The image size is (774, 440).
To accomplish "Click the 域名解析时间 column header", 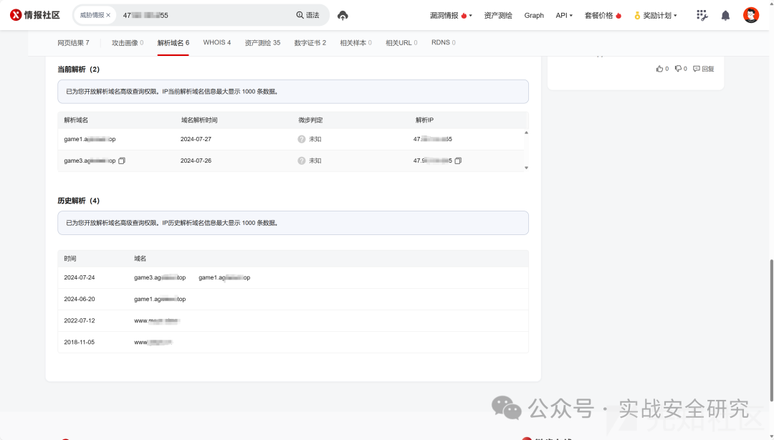I will click(199, 120).
